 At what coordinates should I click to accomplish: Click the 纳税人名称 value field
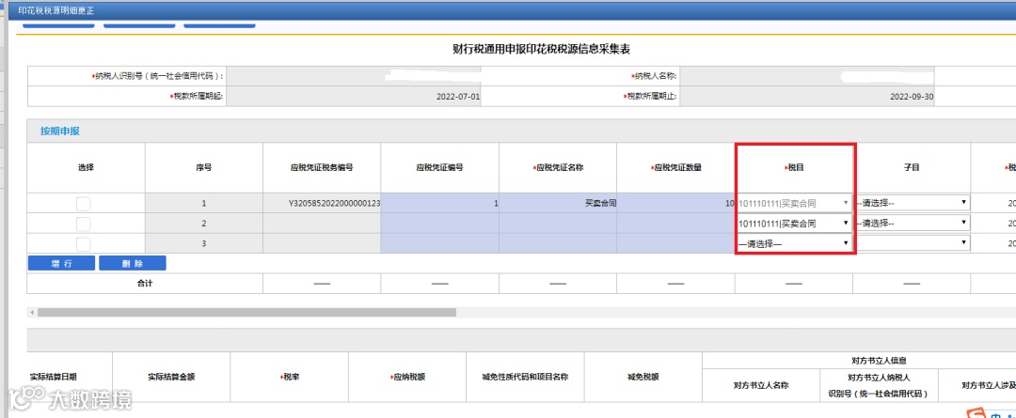pyautogui.click(x=807, y=76)
